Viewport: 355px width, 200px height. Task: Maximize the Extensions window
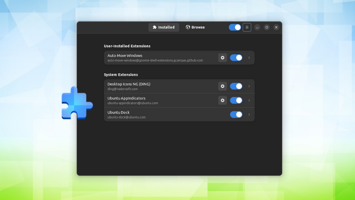click(267, 28)
